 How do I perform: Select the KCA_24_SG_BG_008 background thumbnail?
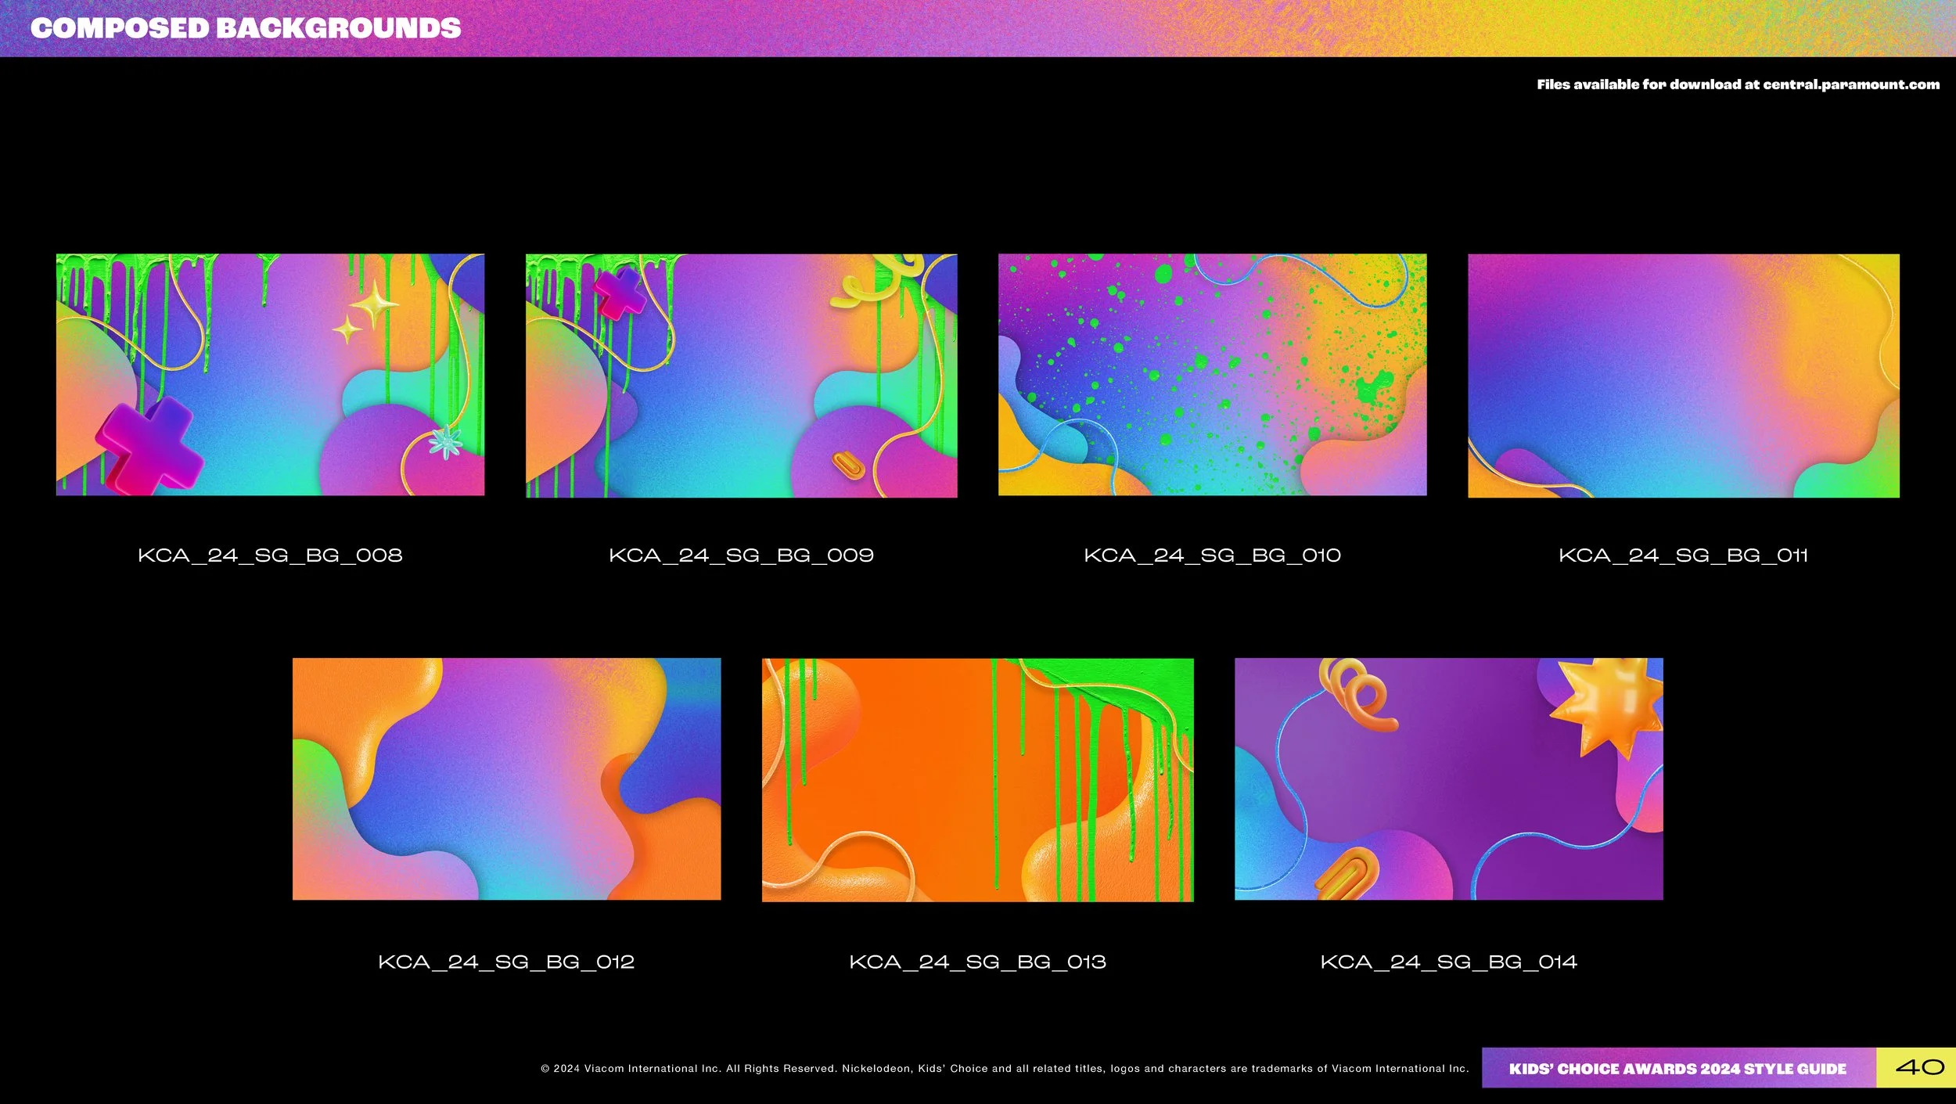270,375
